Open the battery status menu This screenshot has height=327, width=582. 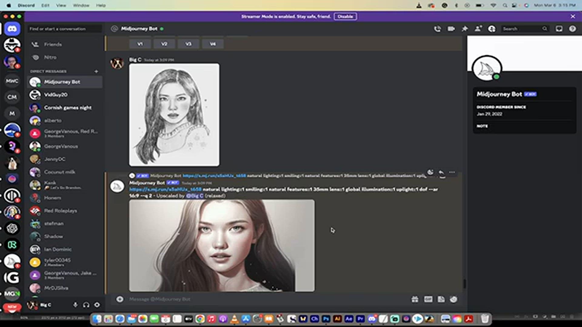(x=479, y=5)
